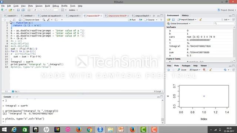Image resolution: width=237 pixels, height=133 pixels.
Task: Click the Zoom button in Plots pane
Action: 182,70
